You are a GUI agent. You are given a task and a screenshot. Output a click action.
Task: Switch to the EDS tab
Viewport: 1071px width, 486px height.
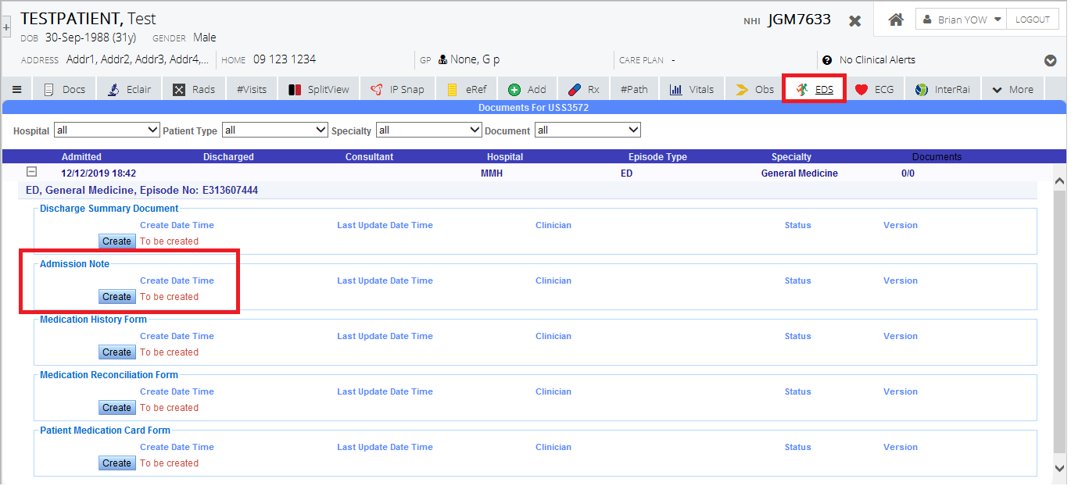tap(815, 90)
